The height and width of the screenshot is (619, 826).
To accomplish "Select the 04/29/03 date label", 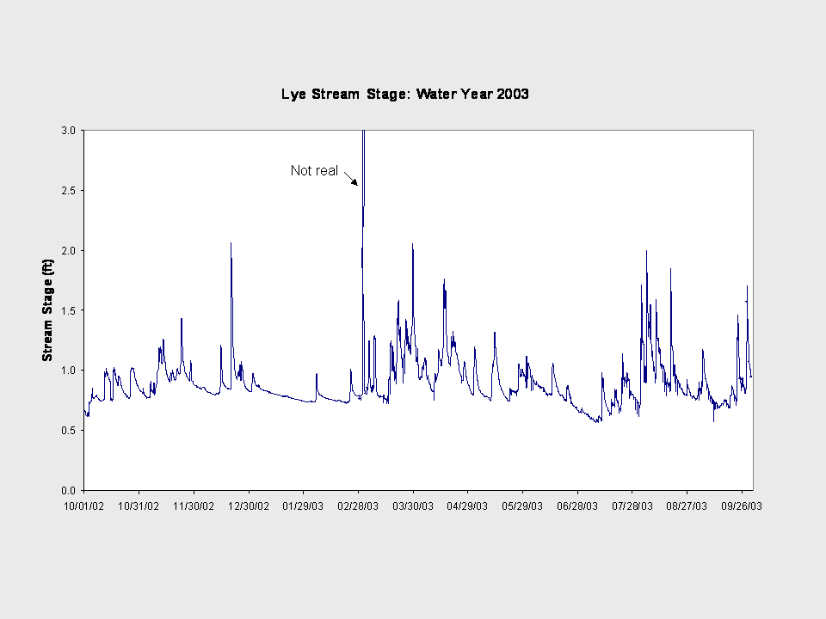I will click(x=467, y=506).
